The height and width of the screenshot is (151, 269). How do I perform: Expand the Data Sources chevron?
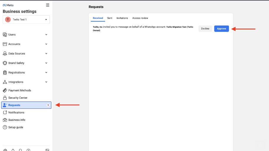click(x=46, y=53)
